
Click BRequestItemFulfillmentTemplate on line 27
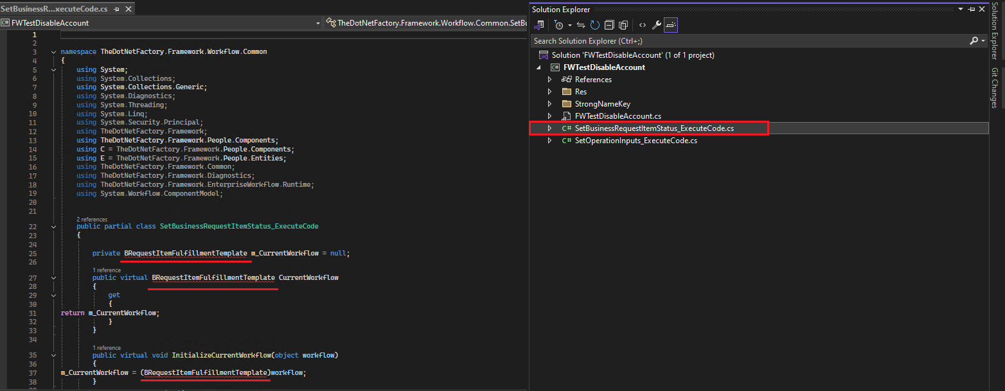(213, 278)
